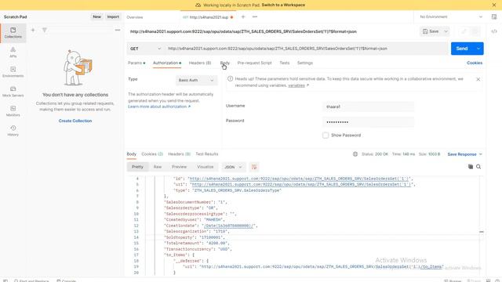Toggle word wrap in the response viewer
502x282 pixels.
point(254,167)
